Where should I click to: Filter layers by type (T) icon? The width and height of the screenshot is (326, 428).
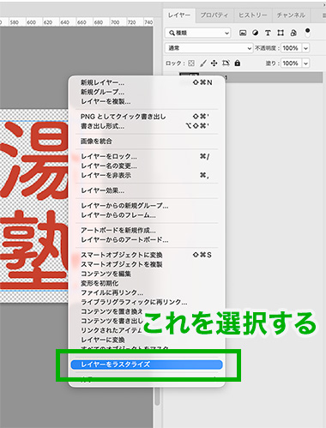[x=268, y=33]
